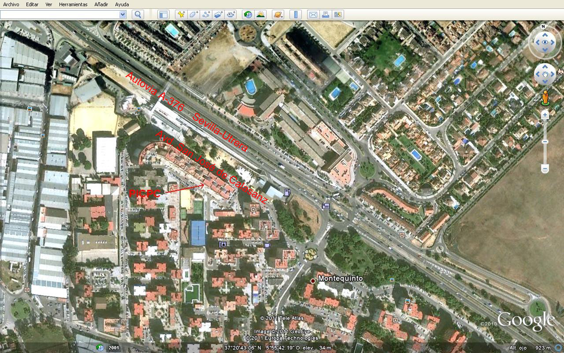Click the eye look joystick center
This screenshot has width=564, height=353.
pos(545,42)
